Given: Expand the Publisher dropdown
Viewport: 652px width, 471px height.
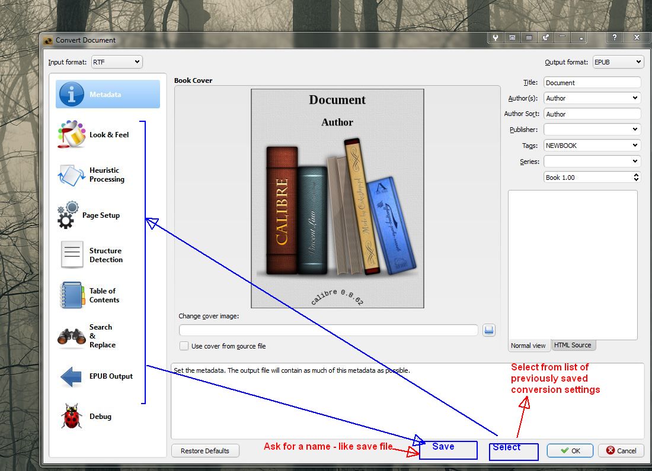Looking at the screenshot, I should coord(635,129).
